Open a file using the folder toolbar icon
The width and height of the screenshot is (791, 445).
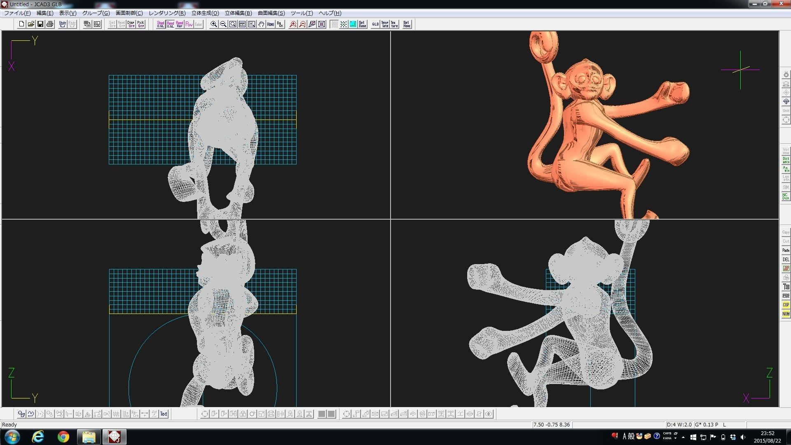(31, 24)
